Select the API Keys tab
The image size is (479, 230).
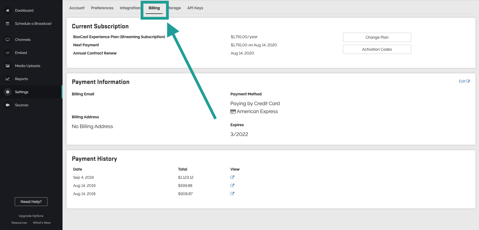[x=195, y=8]
